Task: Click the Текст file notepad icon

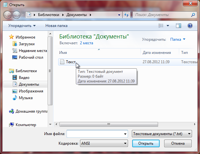Action: click(62, 62)
